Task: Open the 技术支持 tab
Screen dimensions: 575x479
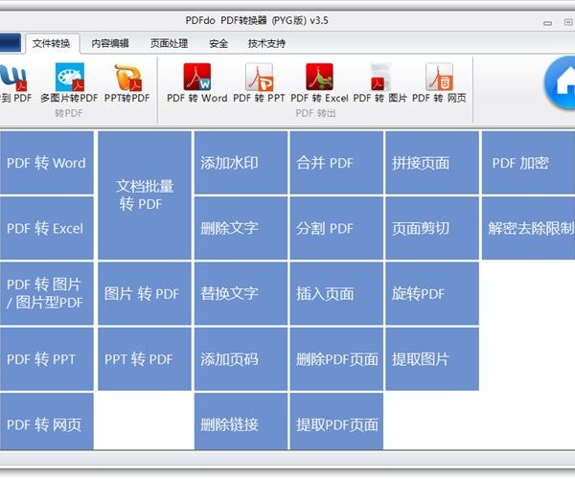Action: click(266, 43)
